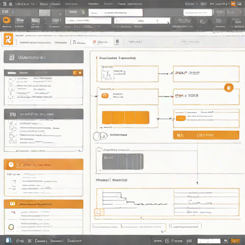Screen dimensions: 245x245
Task: Click the small orange square in top-right title bar
Action: (x=233, y=4)
